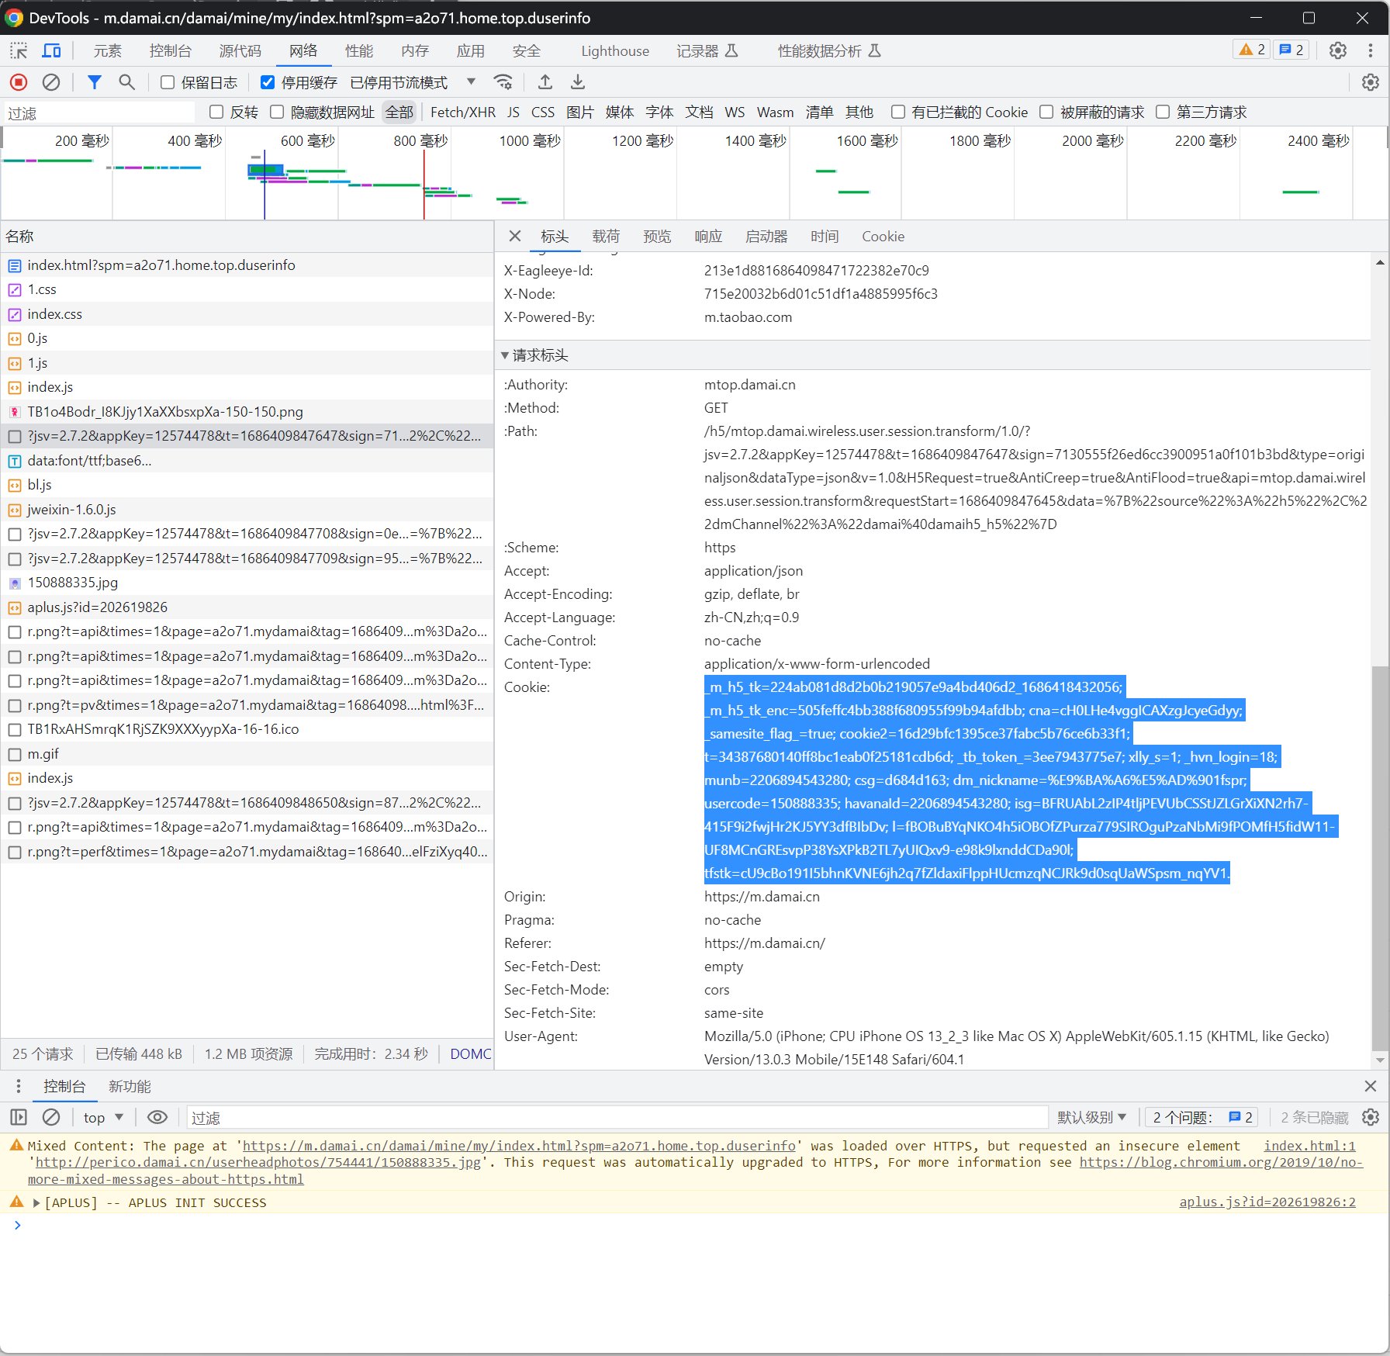Open the 控制台 tab in the top bar
The height and width of the screenshot is (1356, 1390).
(x=170, y=51)
